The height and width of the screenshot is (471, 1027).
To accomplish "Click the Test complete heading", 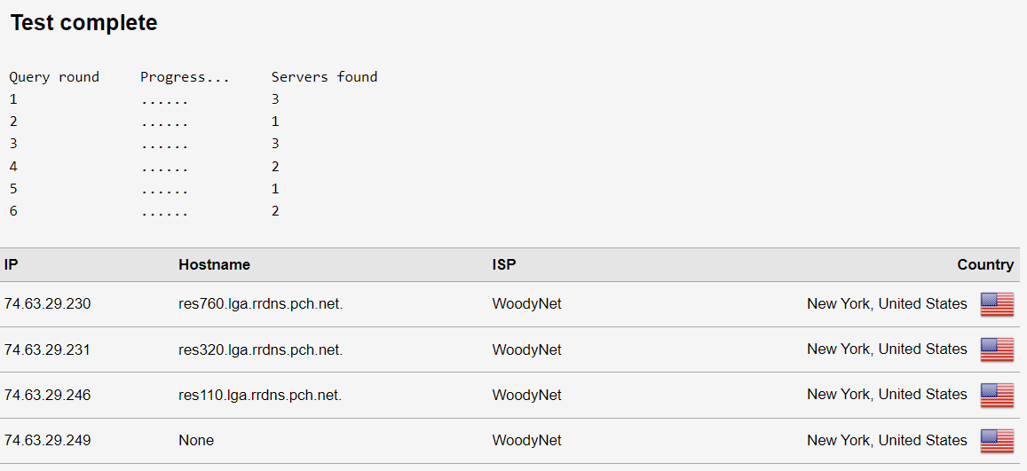I will [83, 23].
